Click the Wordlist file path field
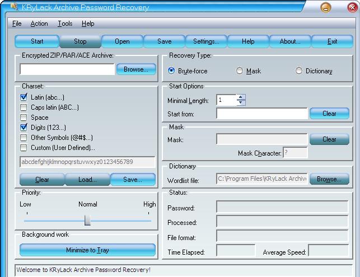The width and height of the screenshot is (360, 277). (x=262, y=179)
